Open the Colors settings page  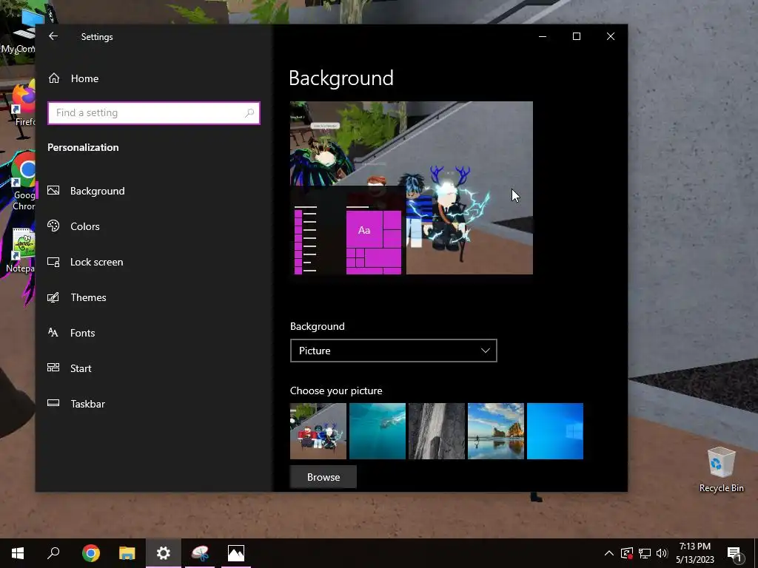point(154,226)
